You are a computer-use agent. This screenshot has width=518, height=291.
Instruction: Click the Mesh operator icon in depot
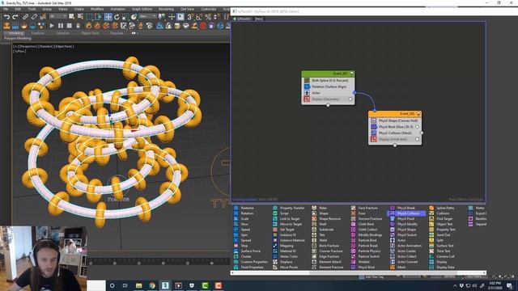tap(392, 268)
